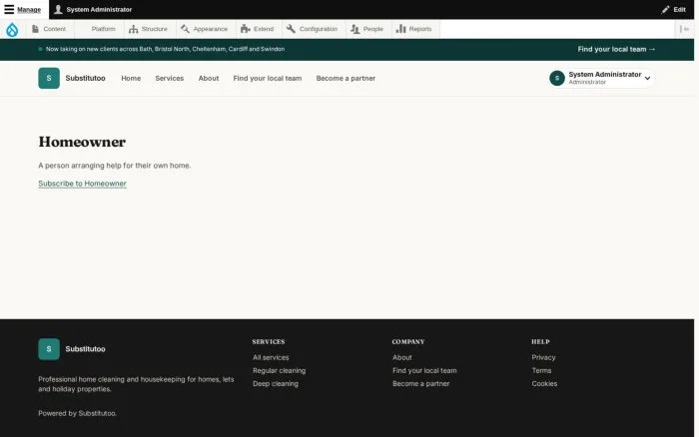Open Deep cleaning footer link
The image size is (699, 437).
(x=276, y=383)
